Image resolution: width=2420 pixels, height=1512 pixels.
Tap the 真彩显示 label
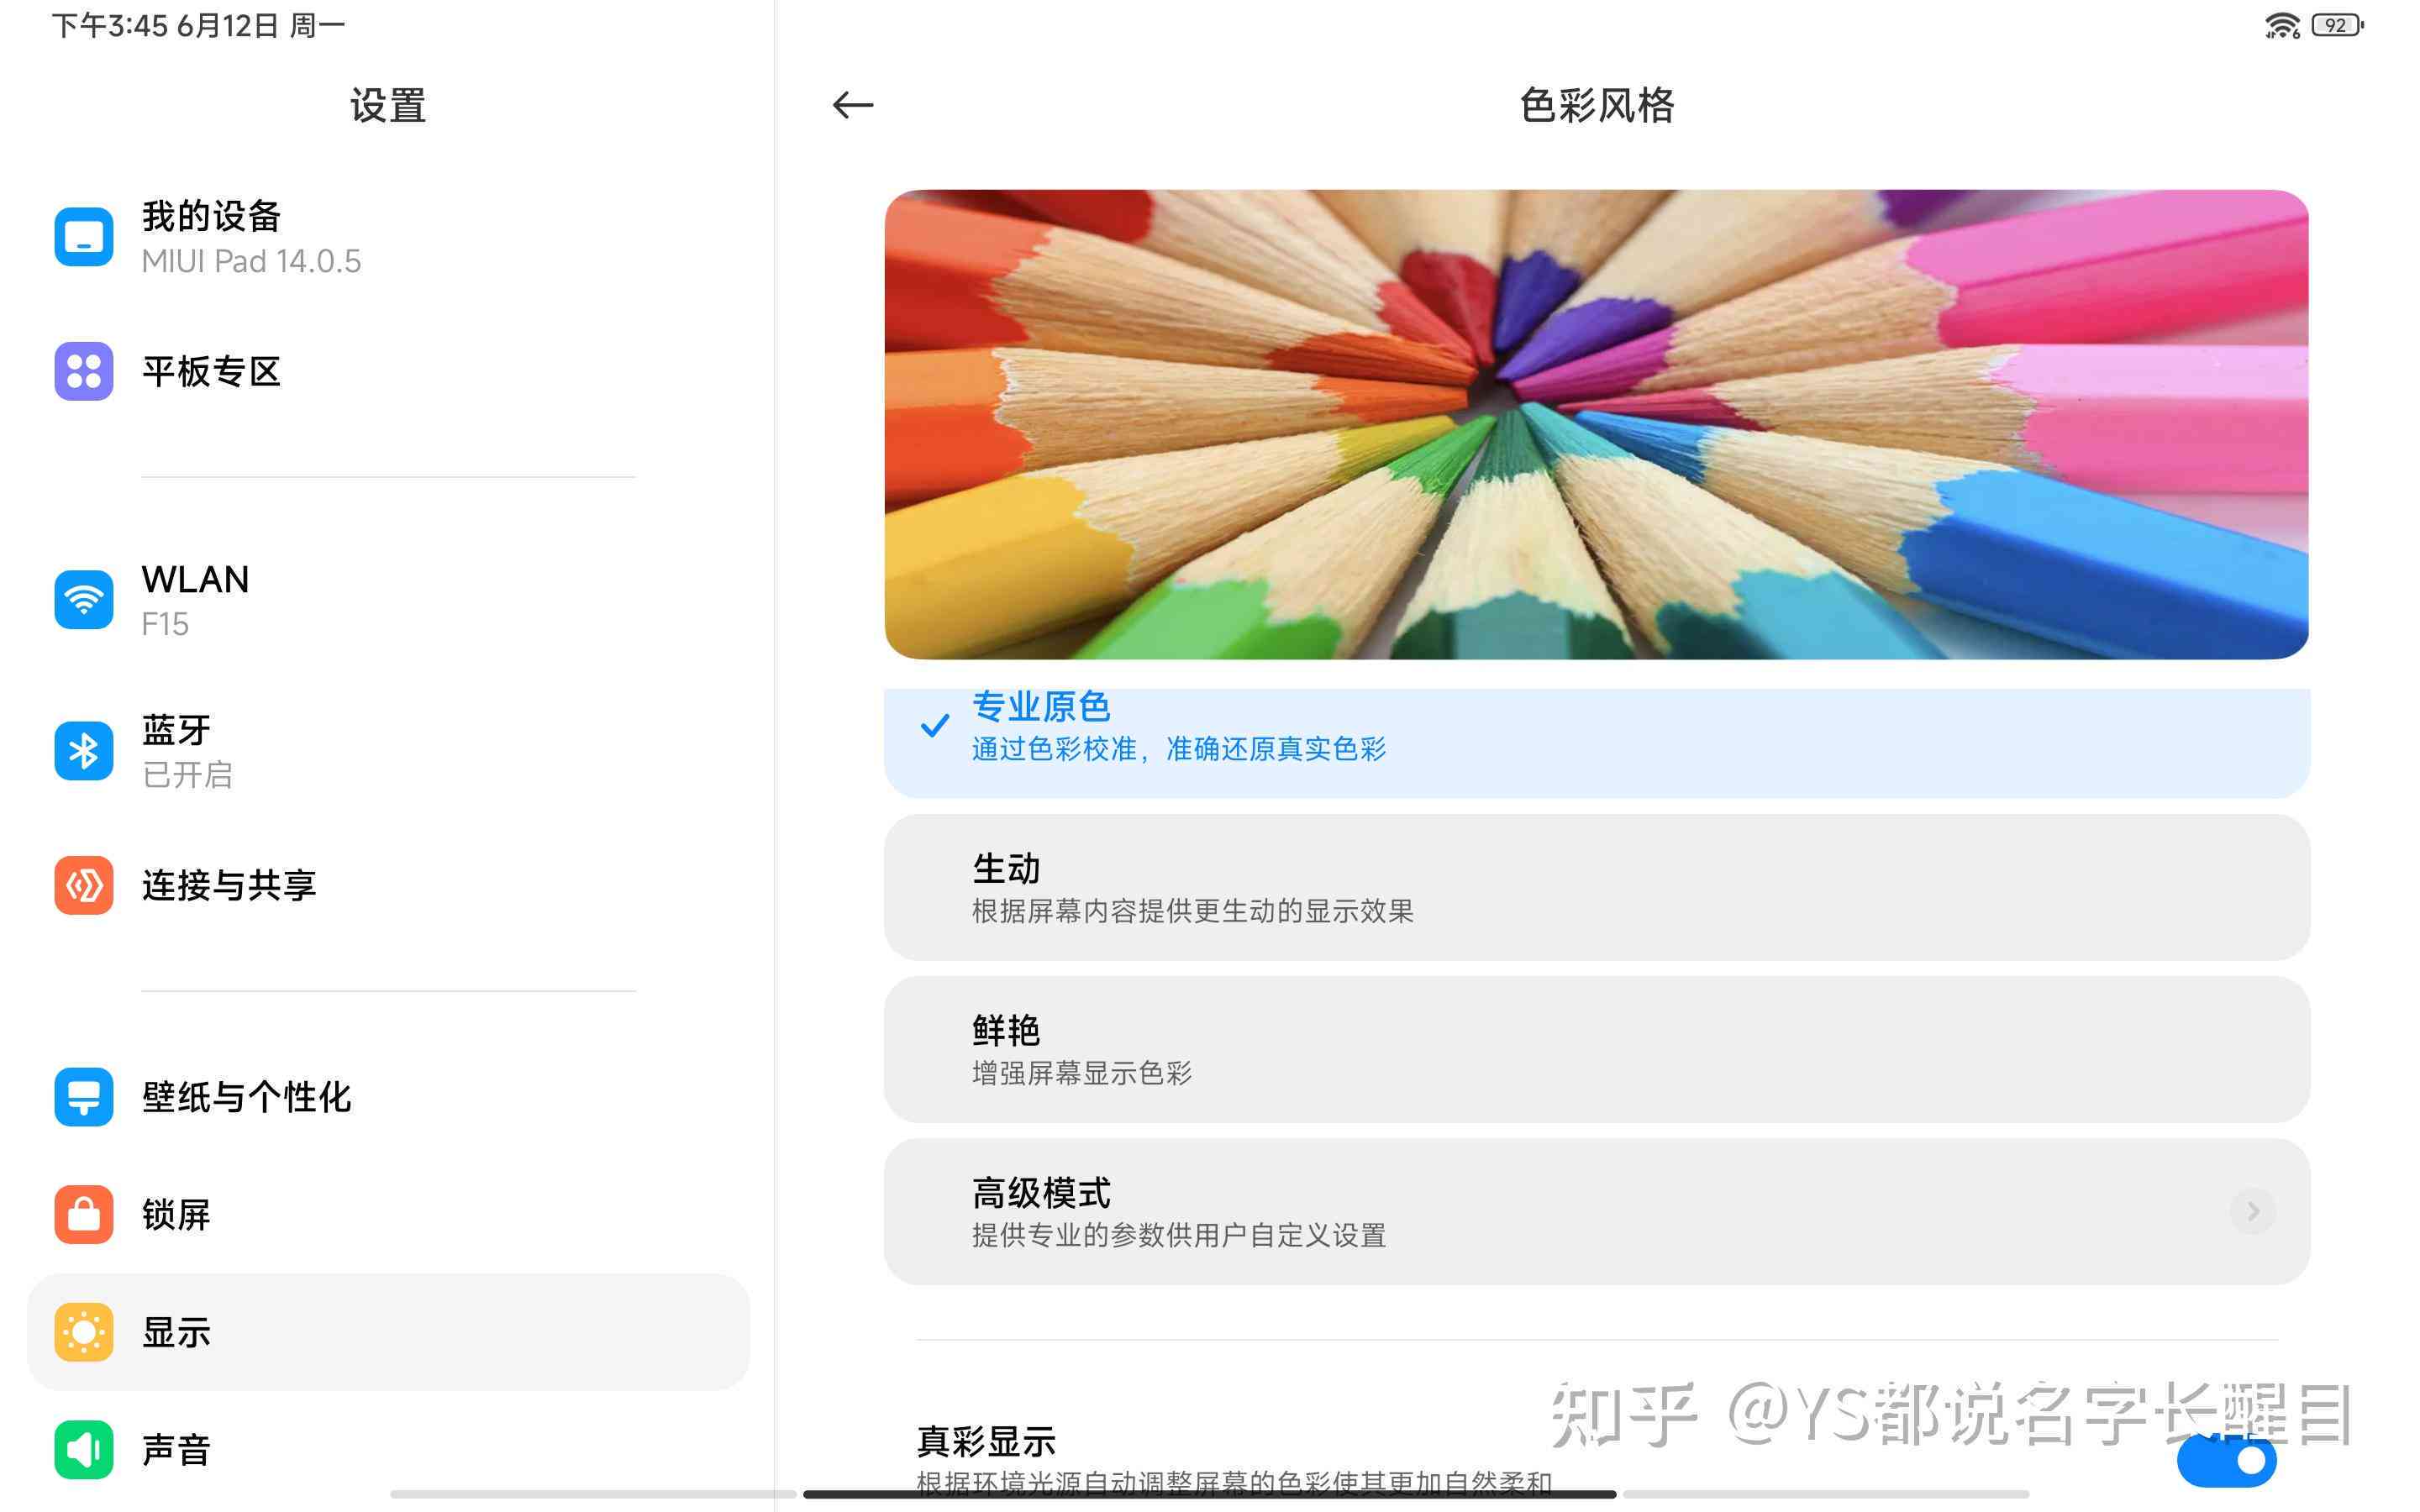point(986,1441)
